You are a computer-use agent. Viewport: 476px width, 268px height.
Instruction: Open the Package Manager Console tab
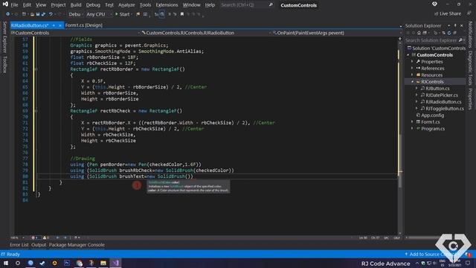point(77,245)
